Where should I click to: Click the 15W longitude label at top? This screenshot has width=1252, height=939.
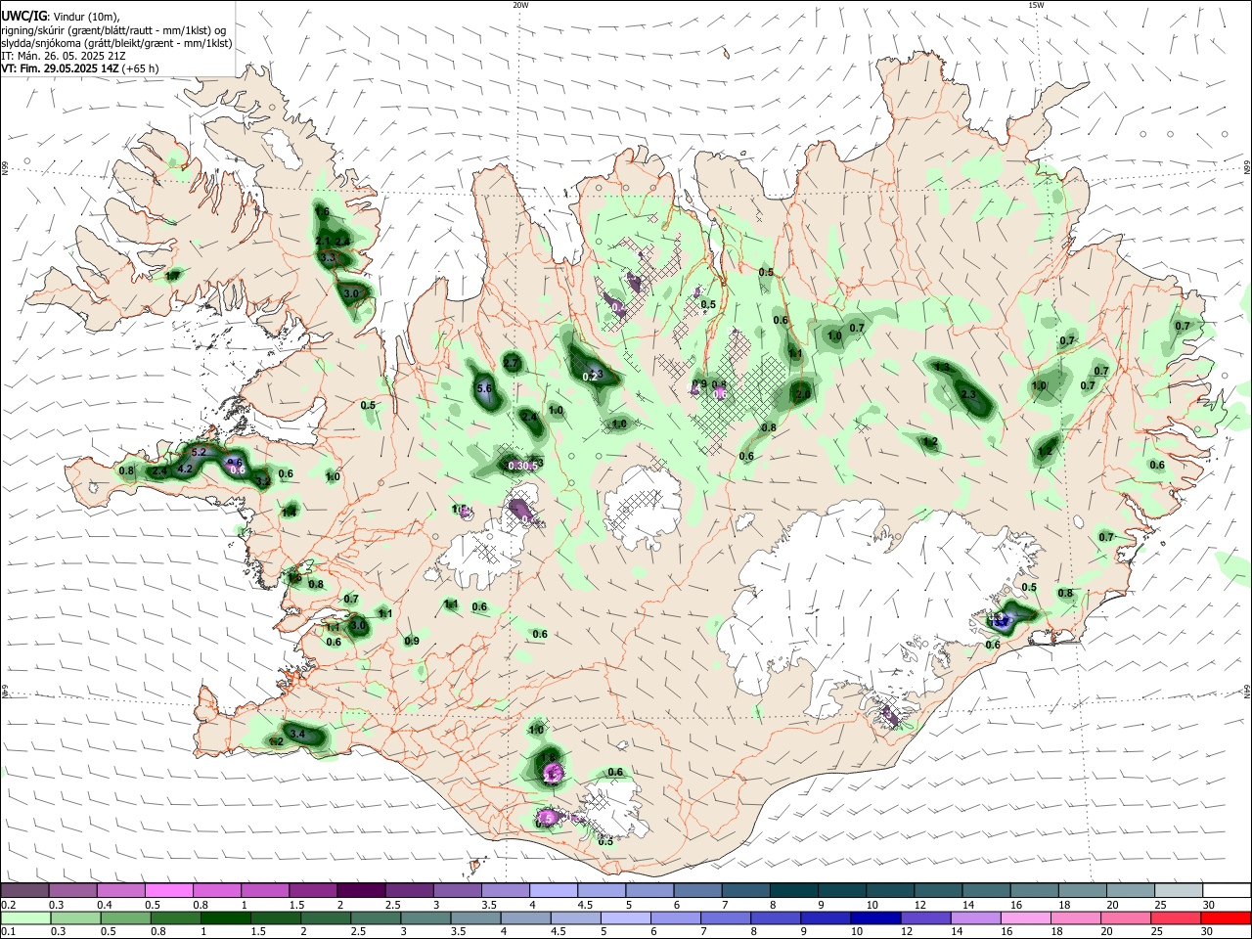coord(1036,5)
